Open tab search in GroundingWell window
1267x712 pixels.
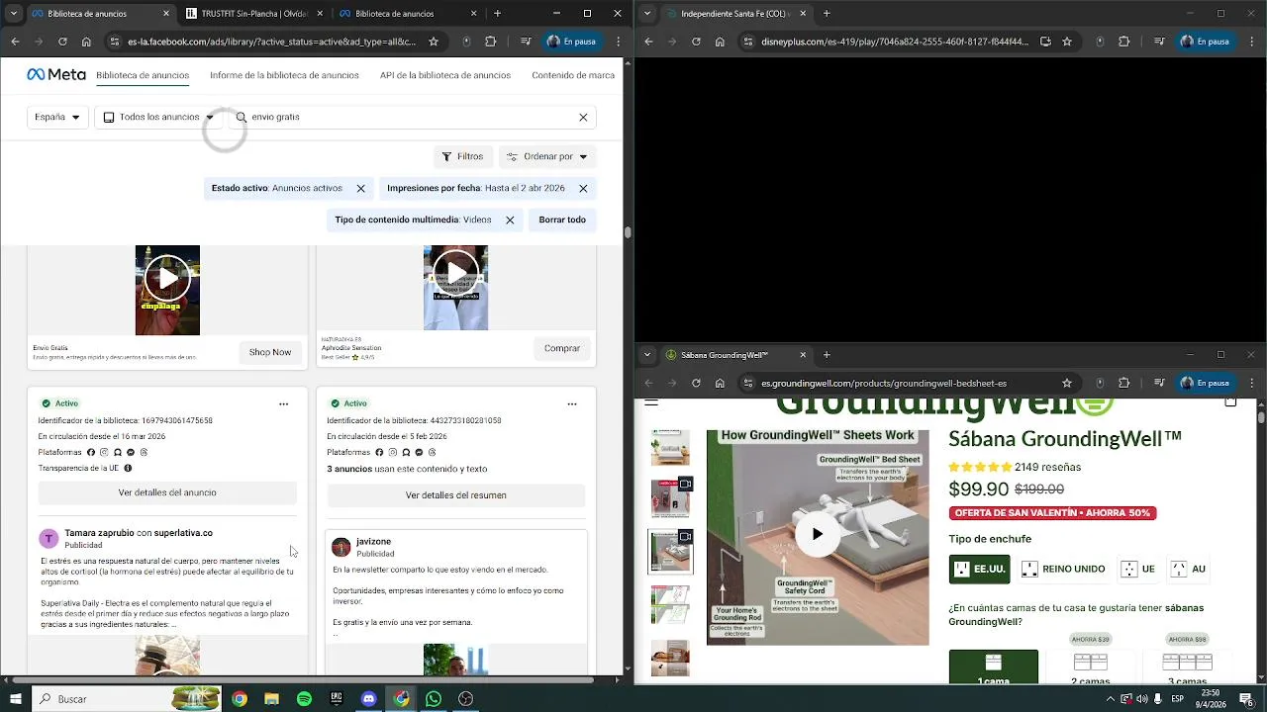click(x=647, y=355)
